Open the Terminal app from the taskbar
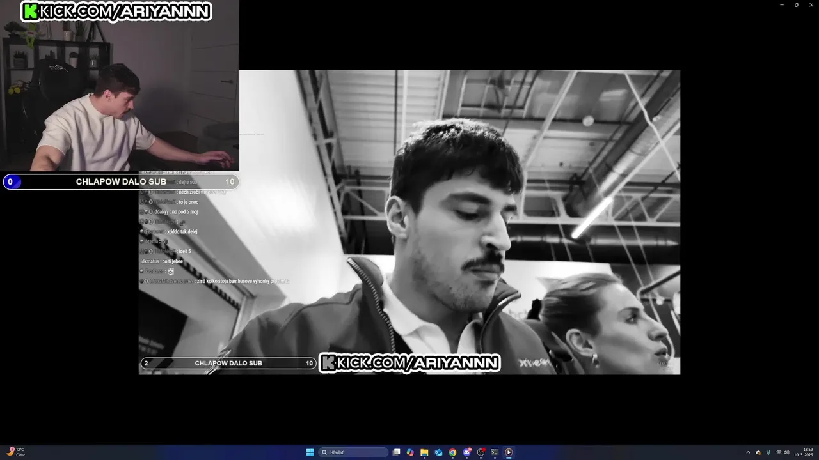This screenshot has width=819, height=460. pyautogui.click(x=495, y=452)
